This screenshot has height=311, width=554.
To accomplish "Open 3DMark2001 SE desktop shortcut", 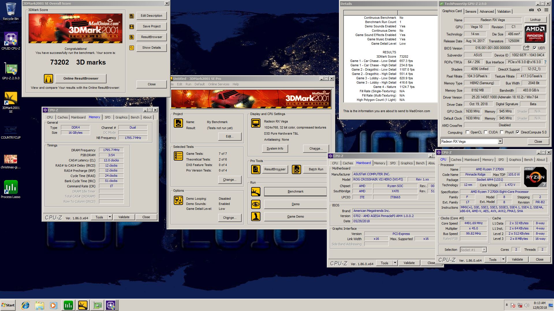I will [x=11, y=102].
